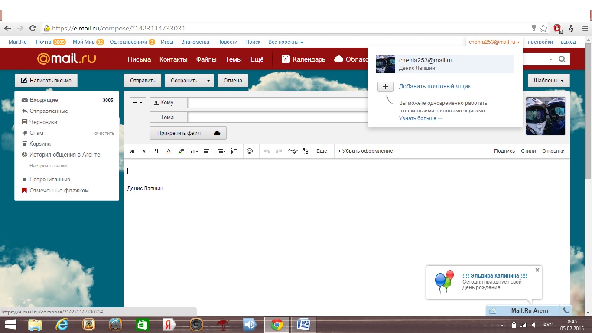Click the search magnifier icon

click(x=562, y=59)
